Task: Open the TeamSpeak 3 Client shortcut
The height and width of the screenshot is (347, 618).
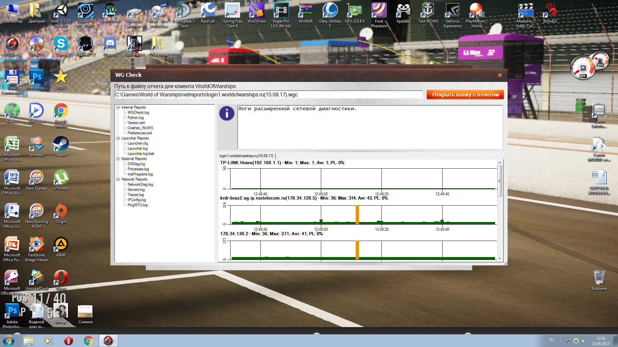Action: pyautogui.click(x=183, y=15)
